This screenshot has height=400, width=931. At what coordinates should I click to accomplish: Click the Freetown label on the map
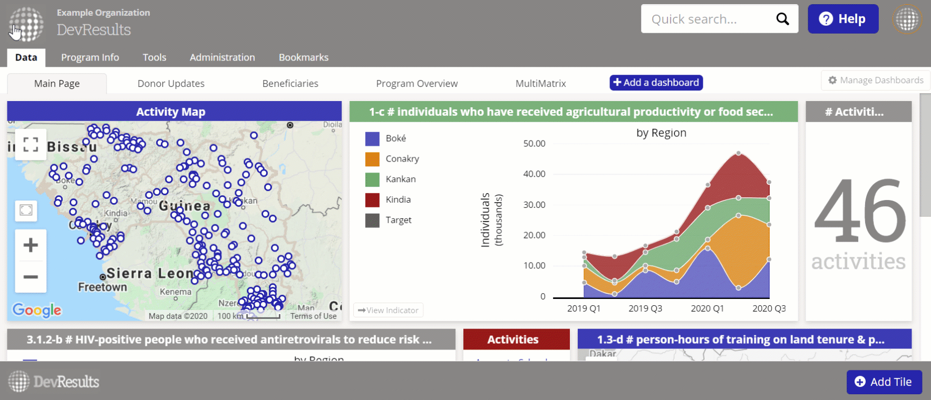click(x=102, y=287)
